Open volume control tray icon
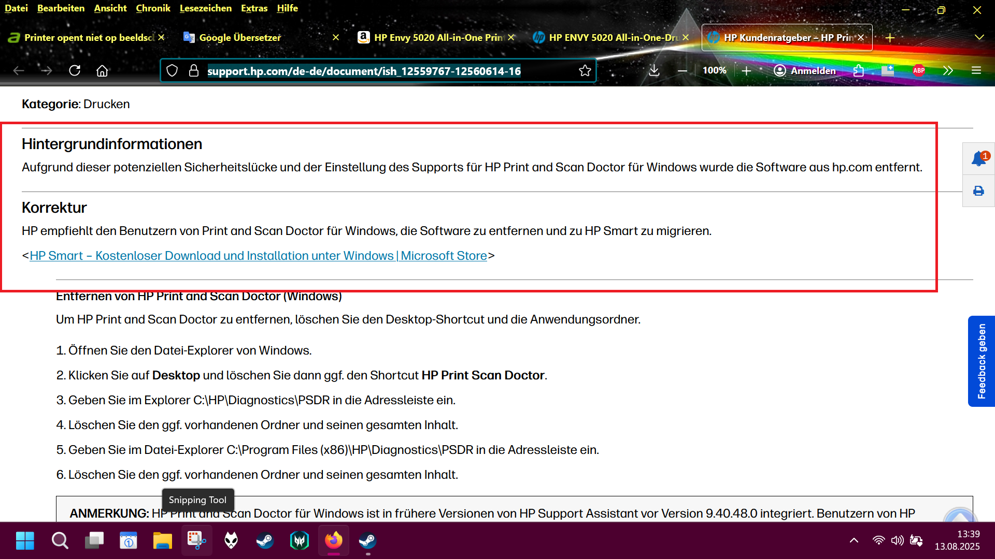Image resolution: width=995 pixels, height=559 pixels. pyautogui.click(x=898, y=541)
